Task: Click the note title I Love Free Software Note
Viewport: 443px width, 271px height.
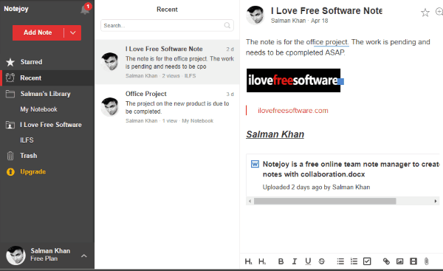Action: click(x=326, y=11)
